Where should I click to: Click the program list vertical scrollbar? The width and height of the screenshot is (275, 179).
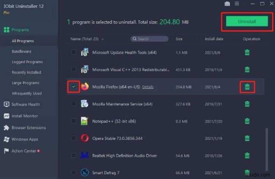[x=267, y=150]
